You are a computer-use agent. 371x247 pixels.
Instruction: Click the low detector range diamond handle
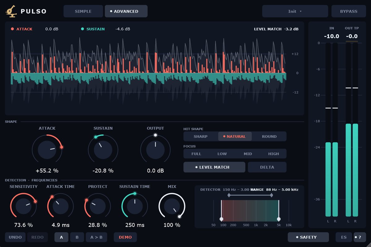(229, 195)
